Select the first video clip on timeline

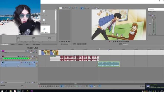point(46,53)
